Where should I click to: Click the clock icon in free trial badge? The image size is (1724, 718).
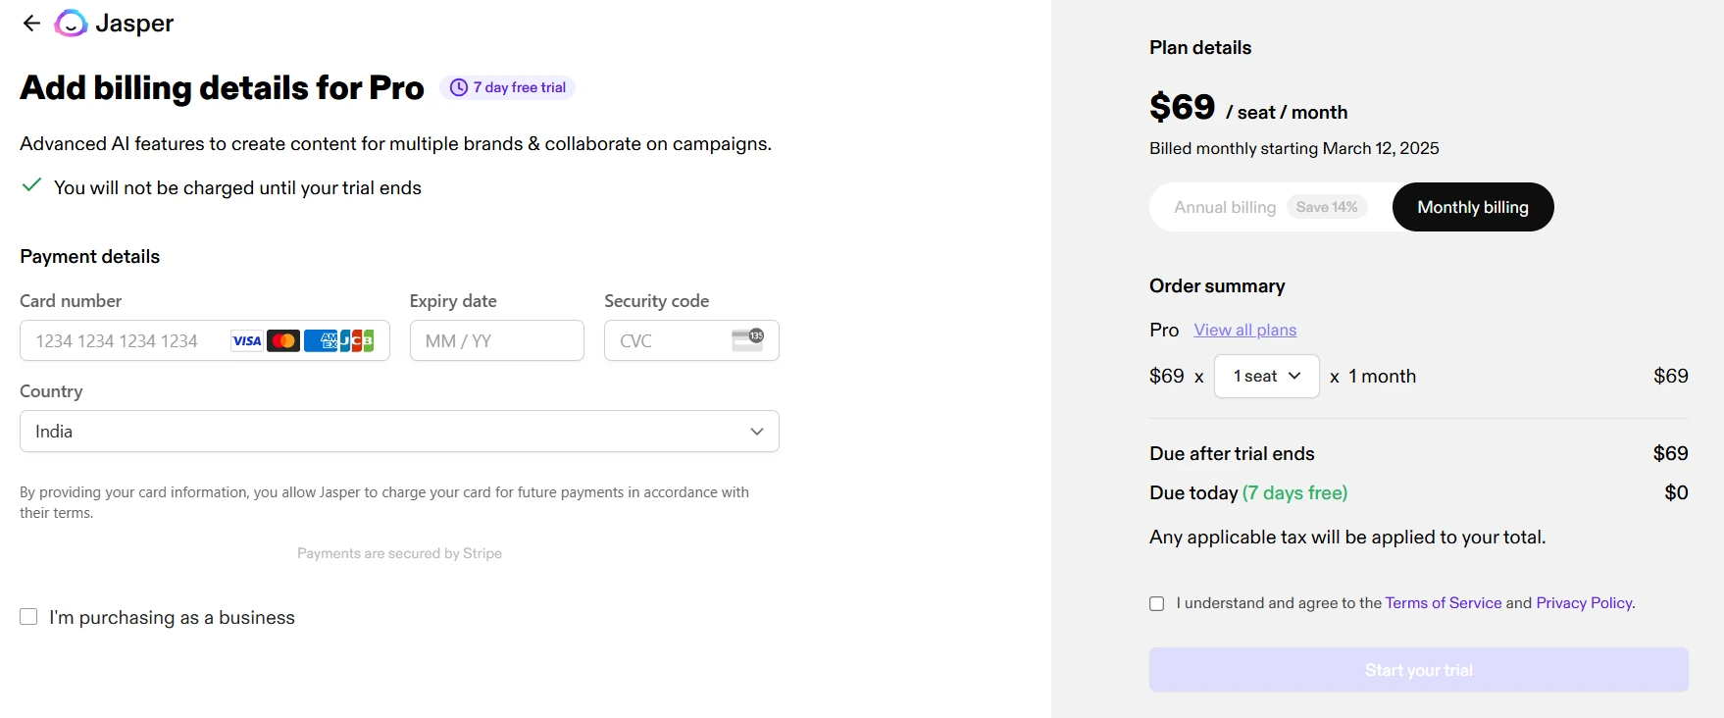(458, 87)
